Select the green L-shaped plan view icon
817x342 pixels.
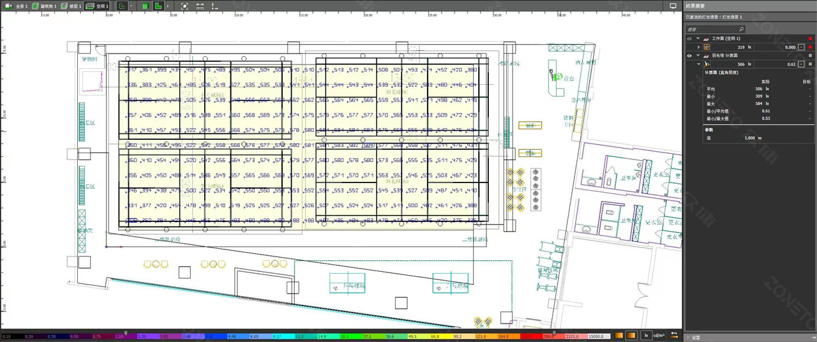point(158,6)
